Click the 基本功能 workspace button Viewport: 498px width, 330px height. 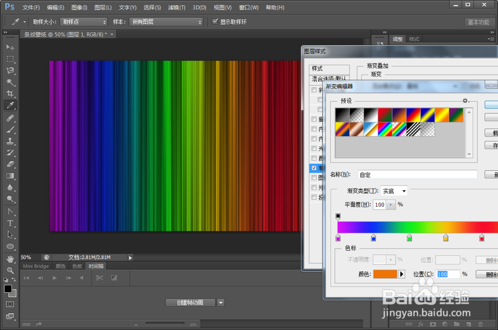(478, 22)
